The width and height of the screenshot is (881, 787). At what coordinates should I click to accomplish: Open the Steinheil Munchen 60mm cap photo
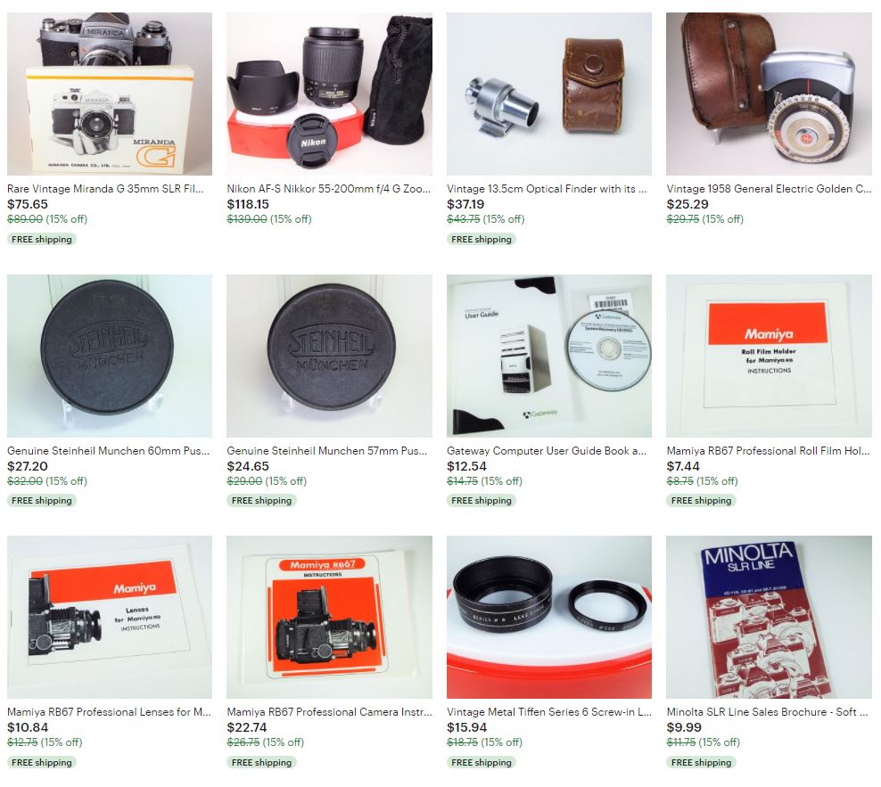coord(110,356)
